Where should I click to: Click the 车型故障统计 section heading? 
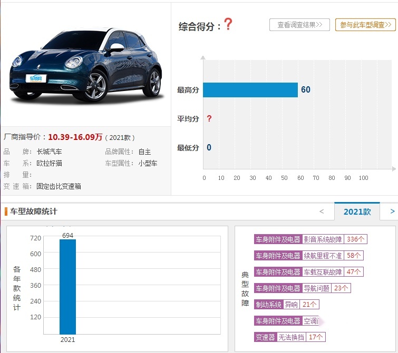34,211
